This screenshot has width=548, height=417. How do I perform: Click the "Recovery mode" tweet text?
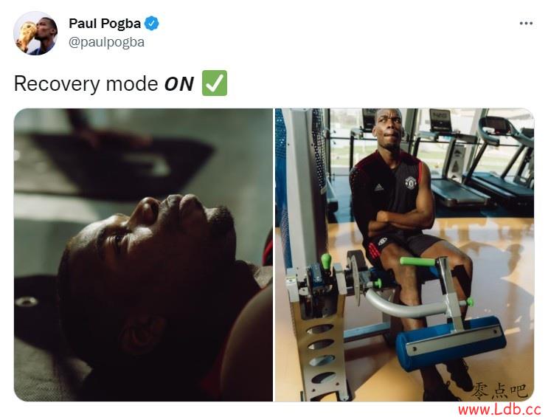(86, 84)
